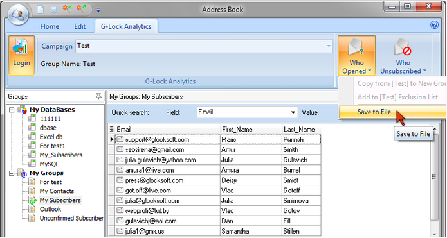Screen dimensions: 447x238
Task: Pin the Groups panel with pushpin icon
Action: (98, 97)
